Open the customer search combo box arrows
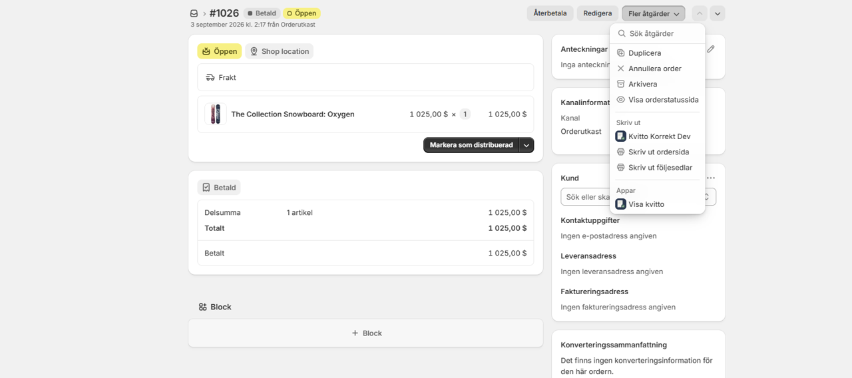 click(707, 197)
